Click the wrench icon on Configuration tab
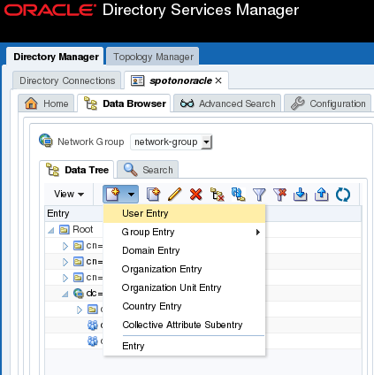 pos(298,103)
